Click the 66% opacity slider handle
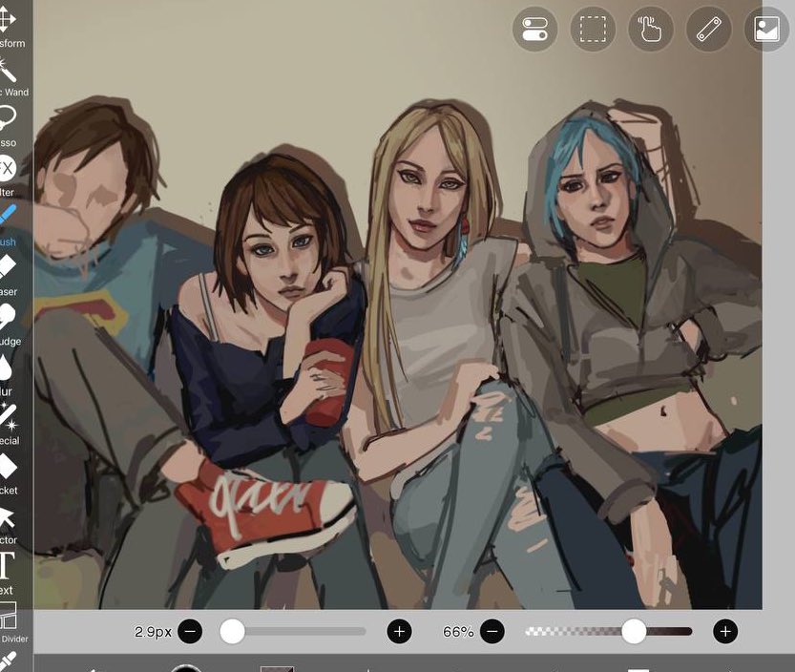795x672 pixels. pyautogui.click(x=635, y=631)
